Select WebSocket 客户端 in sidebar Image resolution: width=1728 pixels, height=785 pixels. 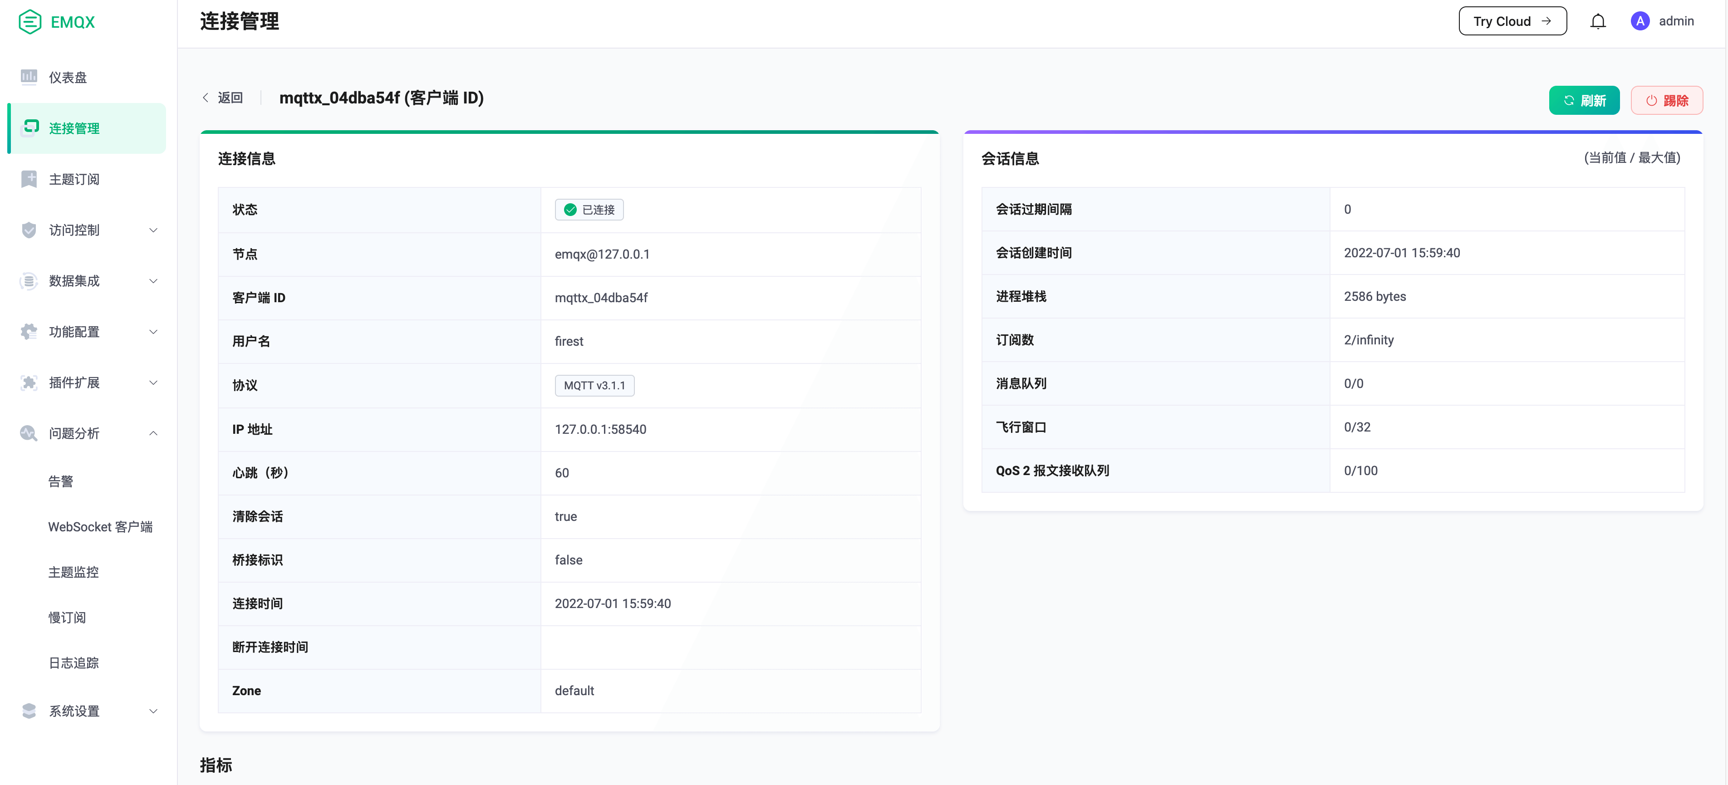(x=100, y=526)
